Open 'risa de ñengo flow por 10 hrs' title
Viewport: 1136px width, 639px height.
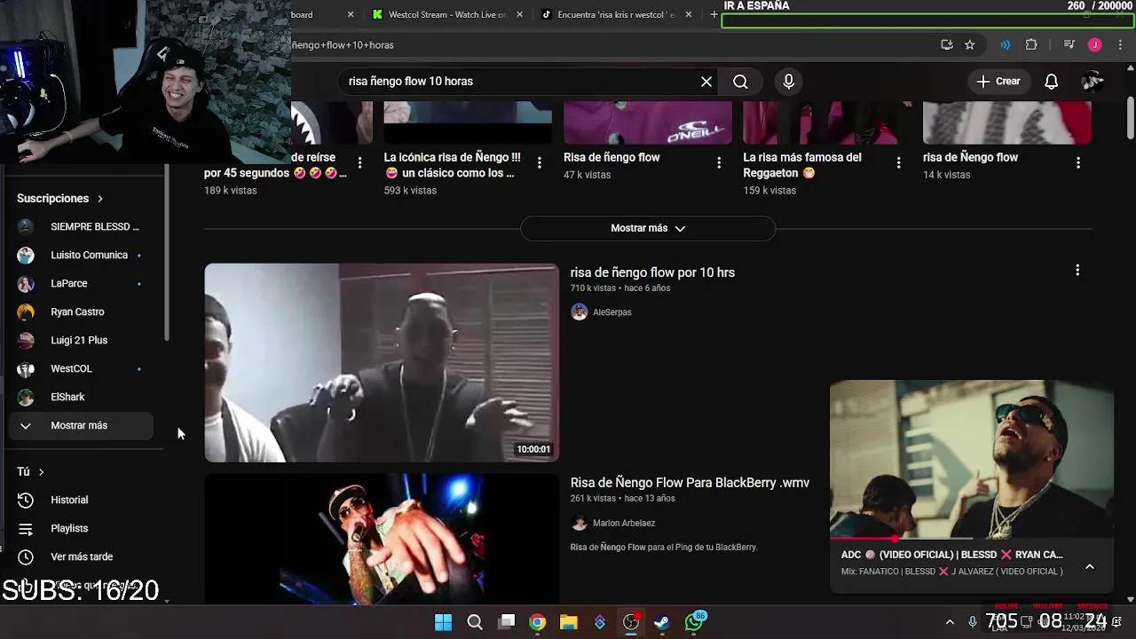[x=652, y=272]
